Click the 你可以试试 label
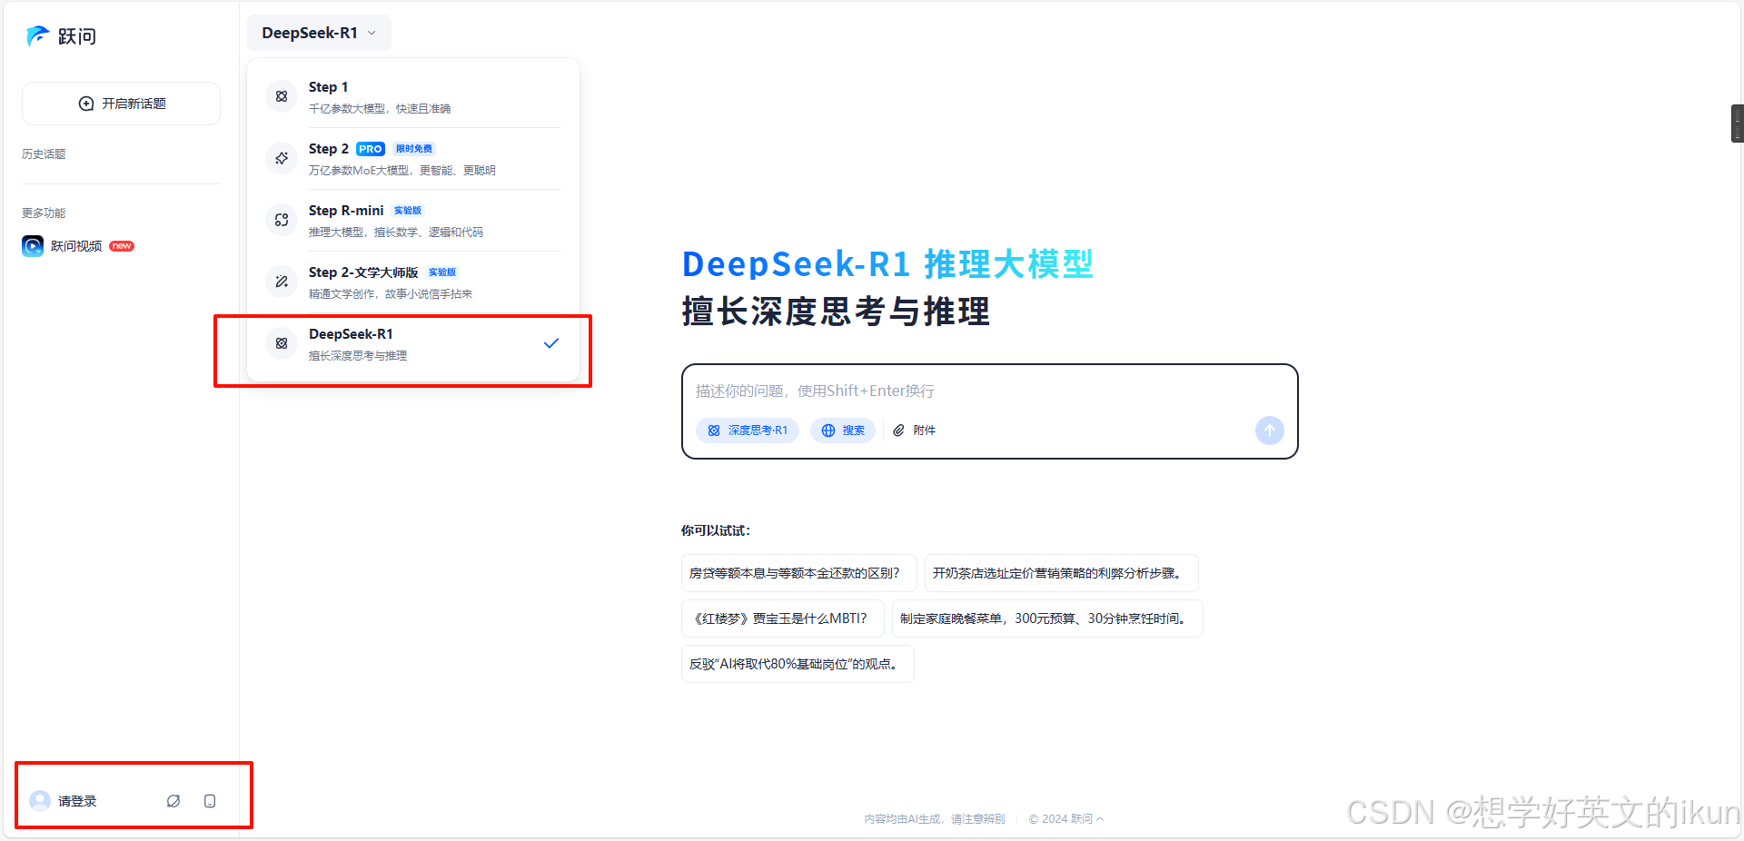Image resolution: width=1744 pixels, height=841 pixels. click(x=716, y=530)
